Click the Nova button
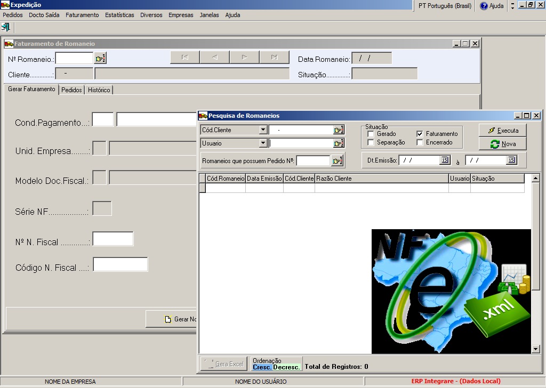This screenshot has width=546, height=388. pyautogui.click(x=502, y=144)
